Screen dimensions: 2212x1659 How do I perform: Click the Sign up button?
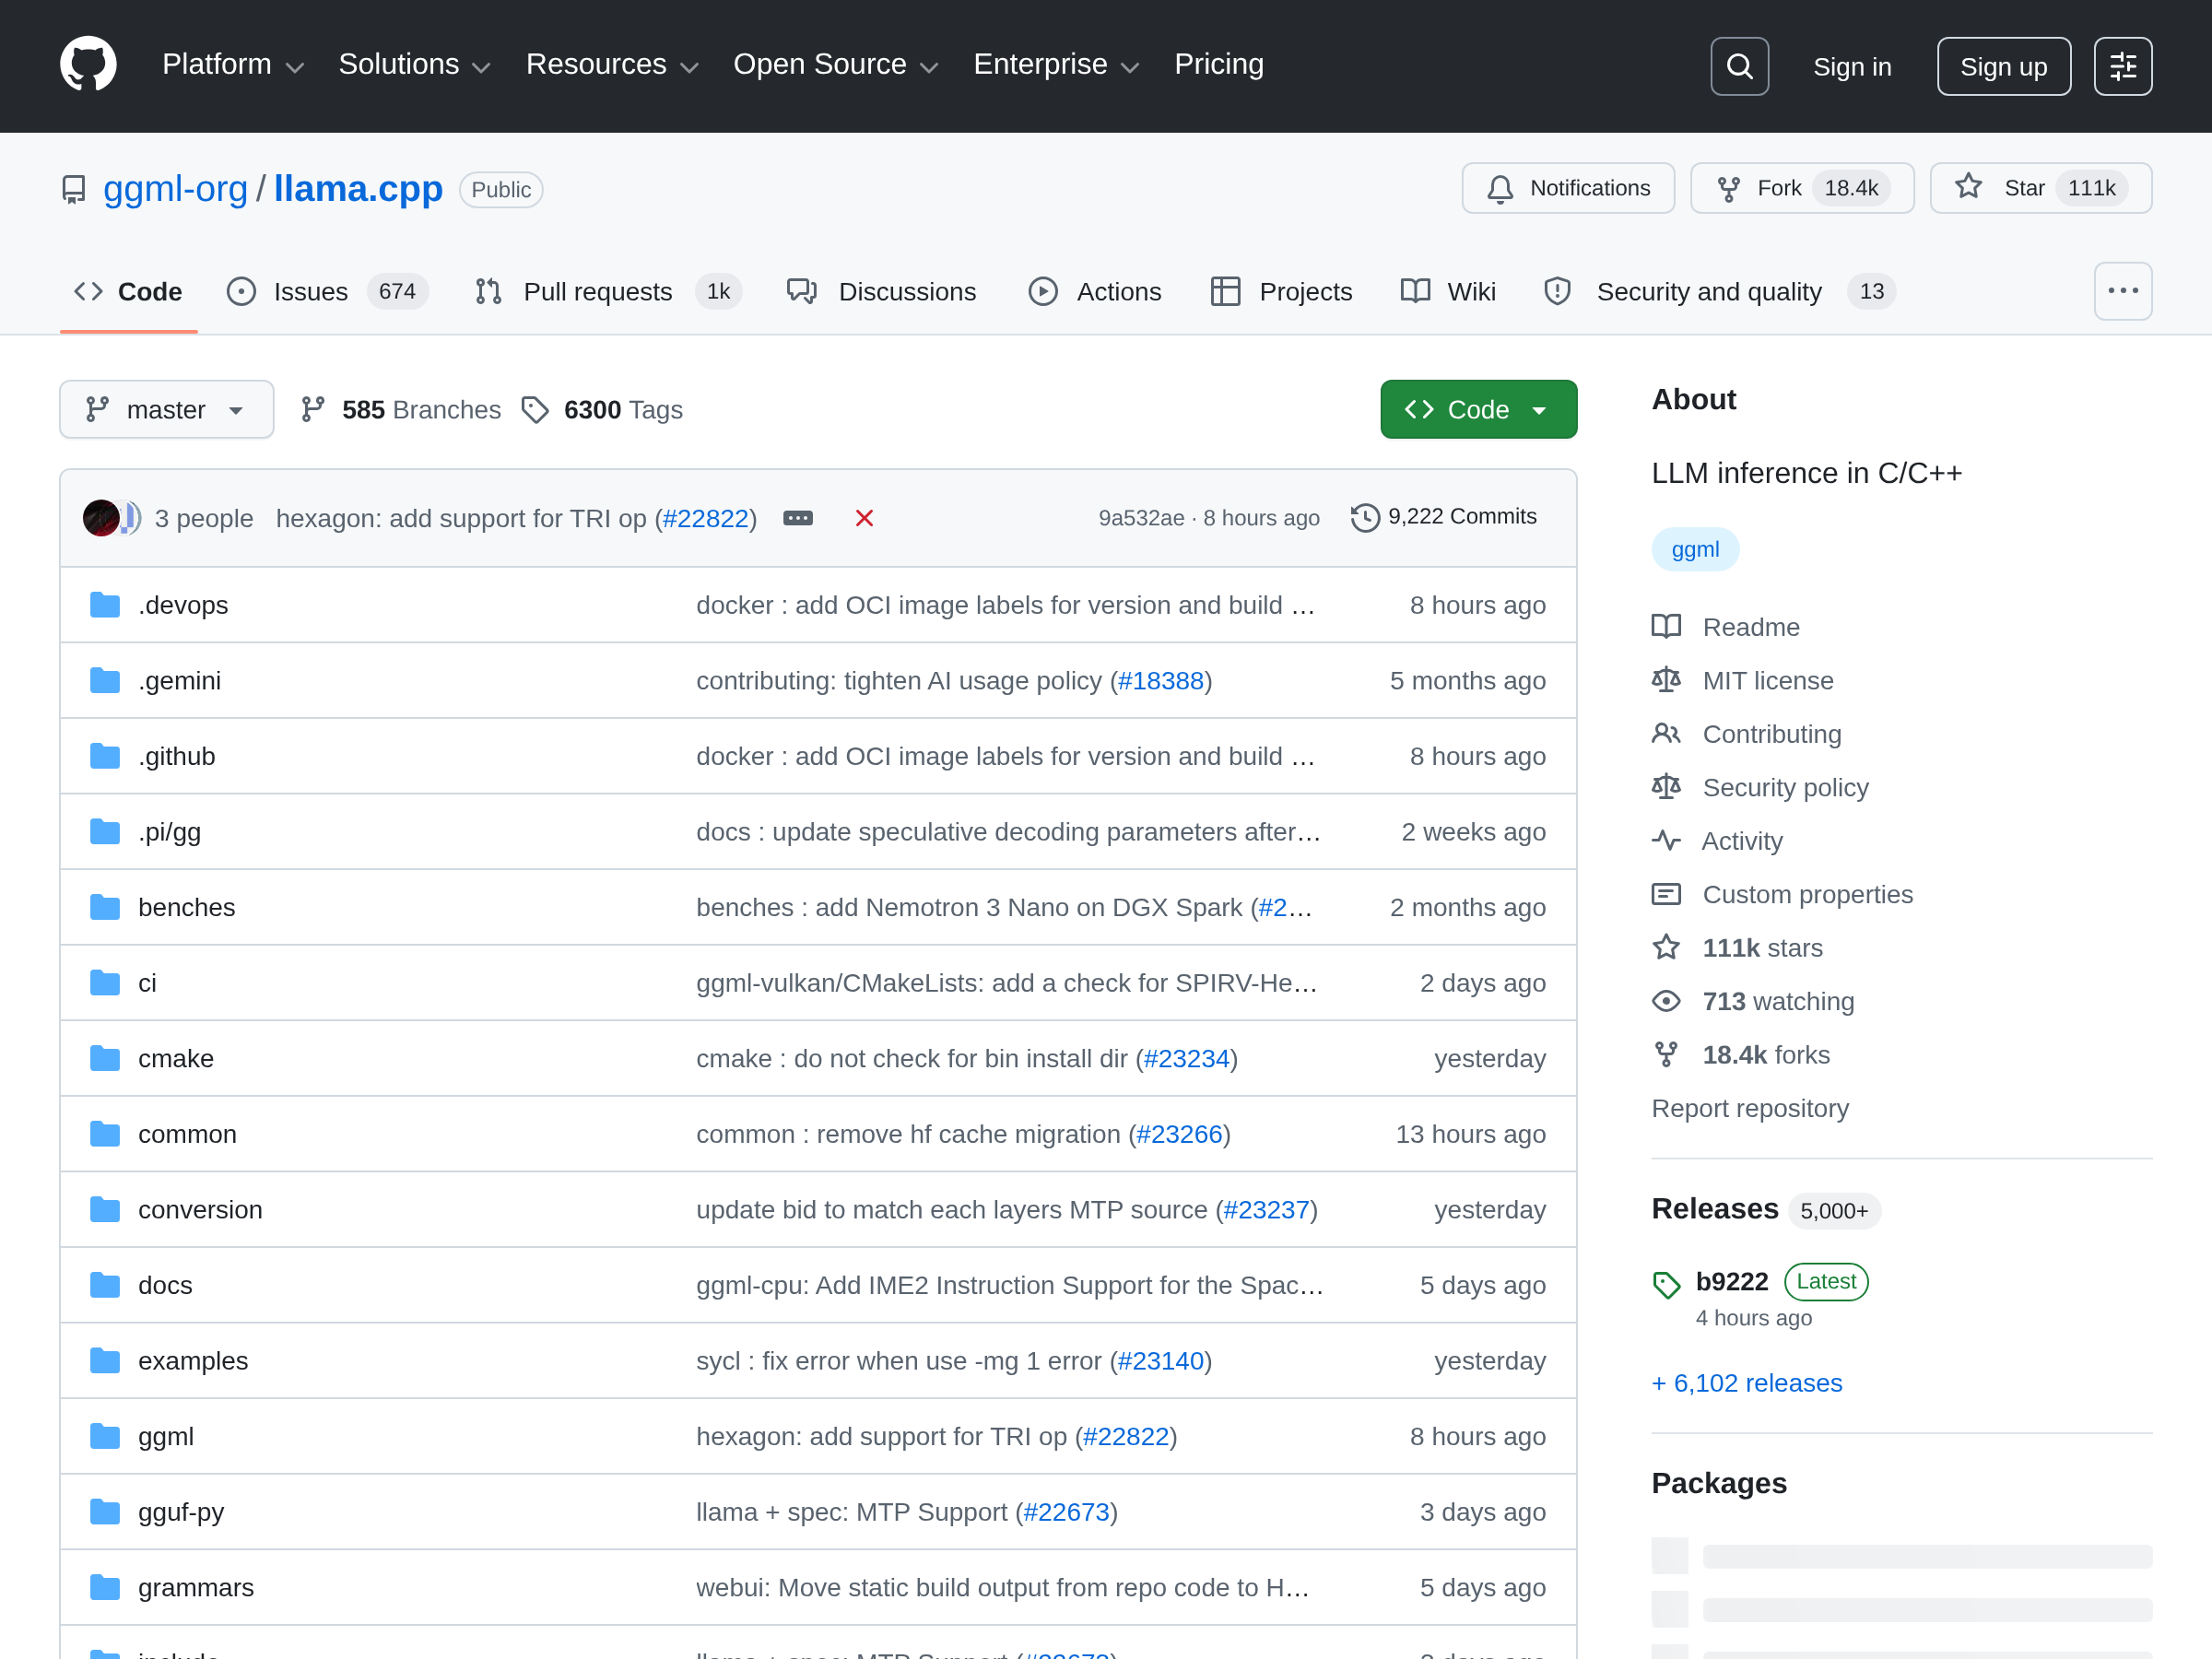(x=2003, y=67)
